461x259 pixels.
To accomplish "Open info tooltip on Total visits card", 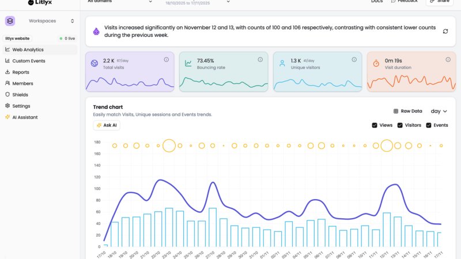I will [x=167, y=60].
